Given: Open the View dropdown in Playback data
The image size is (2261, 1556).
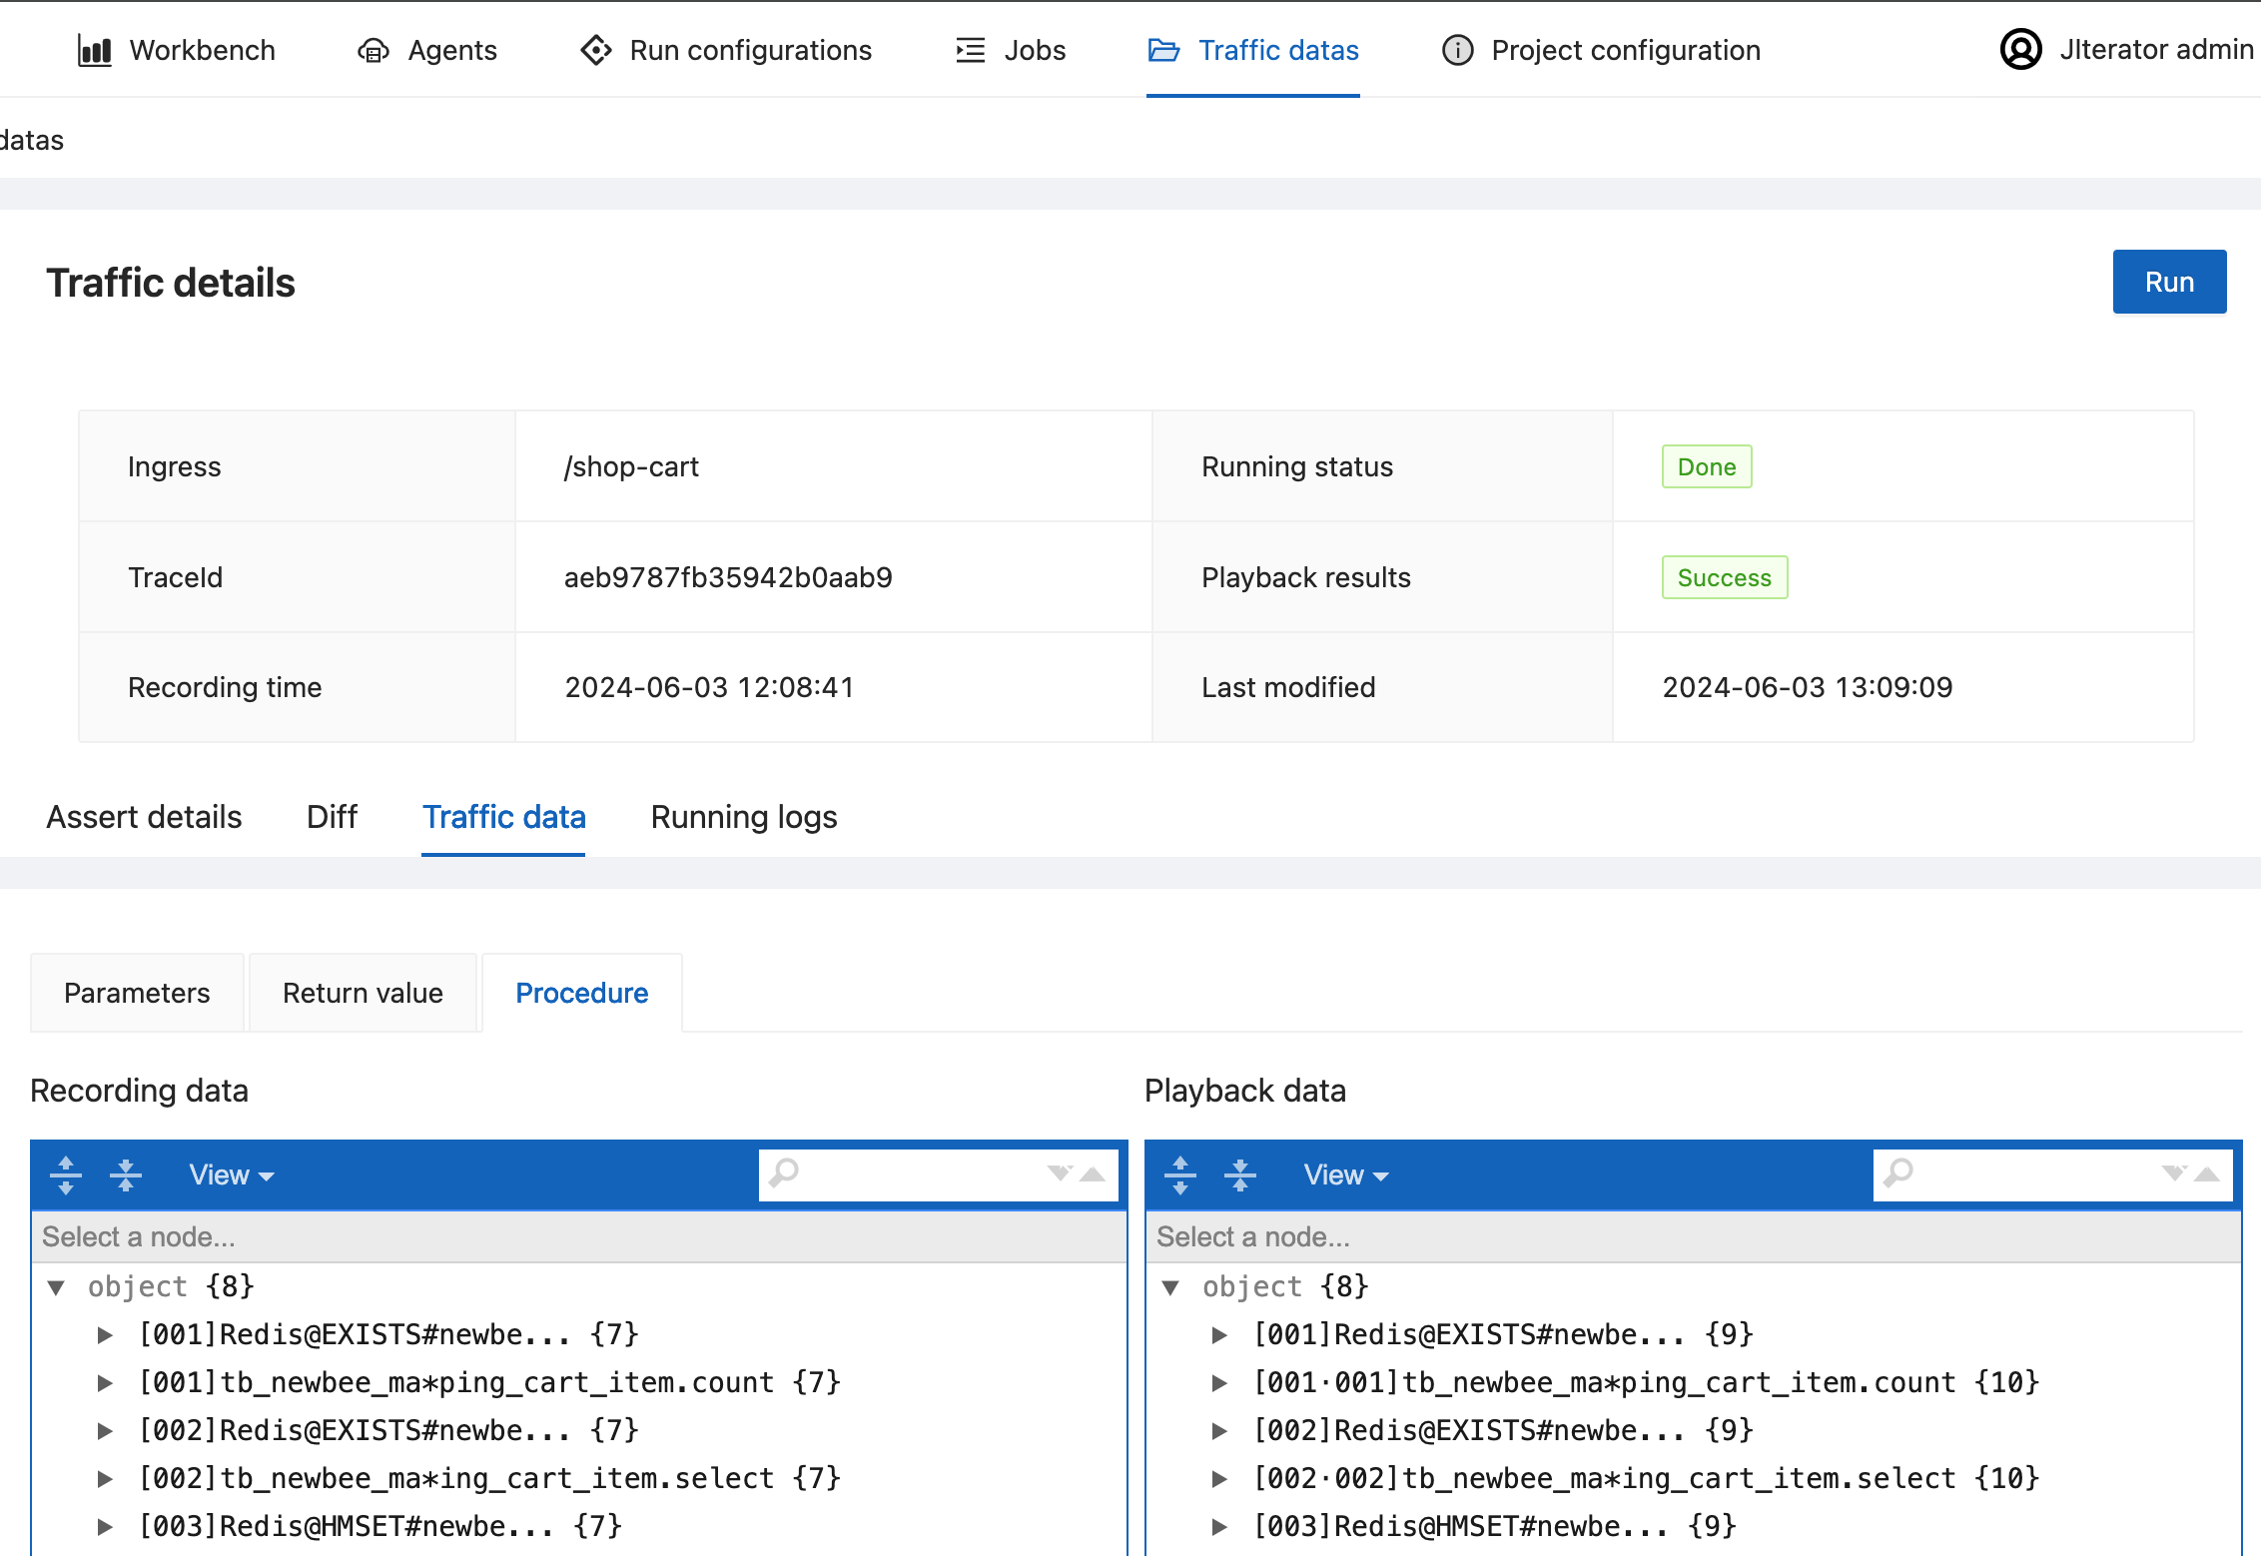Looking at the screenshot, I should click(x=1346, y=1175).
